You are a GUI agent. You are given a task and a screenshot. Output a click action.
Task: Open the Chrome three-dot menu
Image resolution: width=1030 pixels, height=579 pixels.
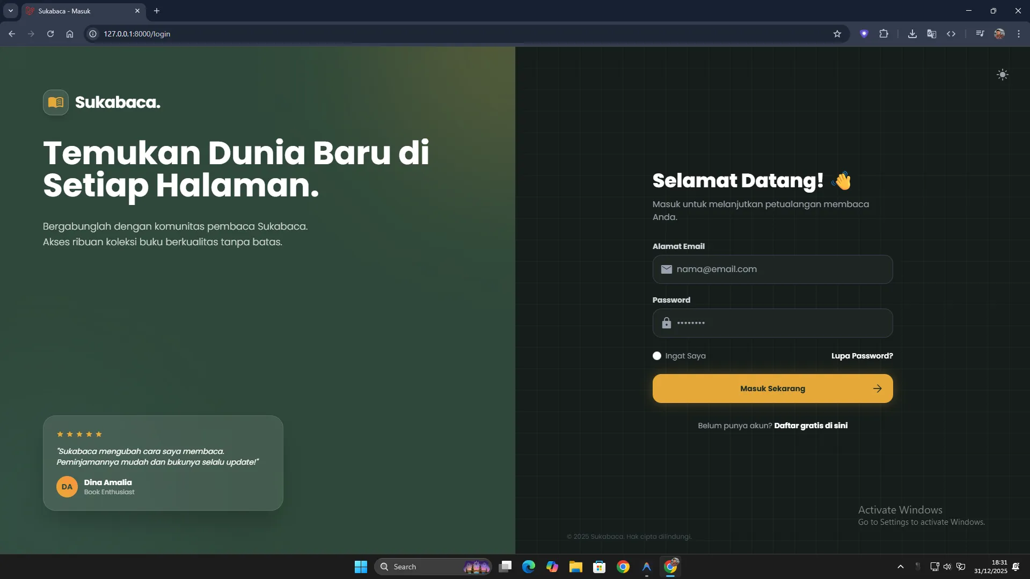tap(1018, 34)
